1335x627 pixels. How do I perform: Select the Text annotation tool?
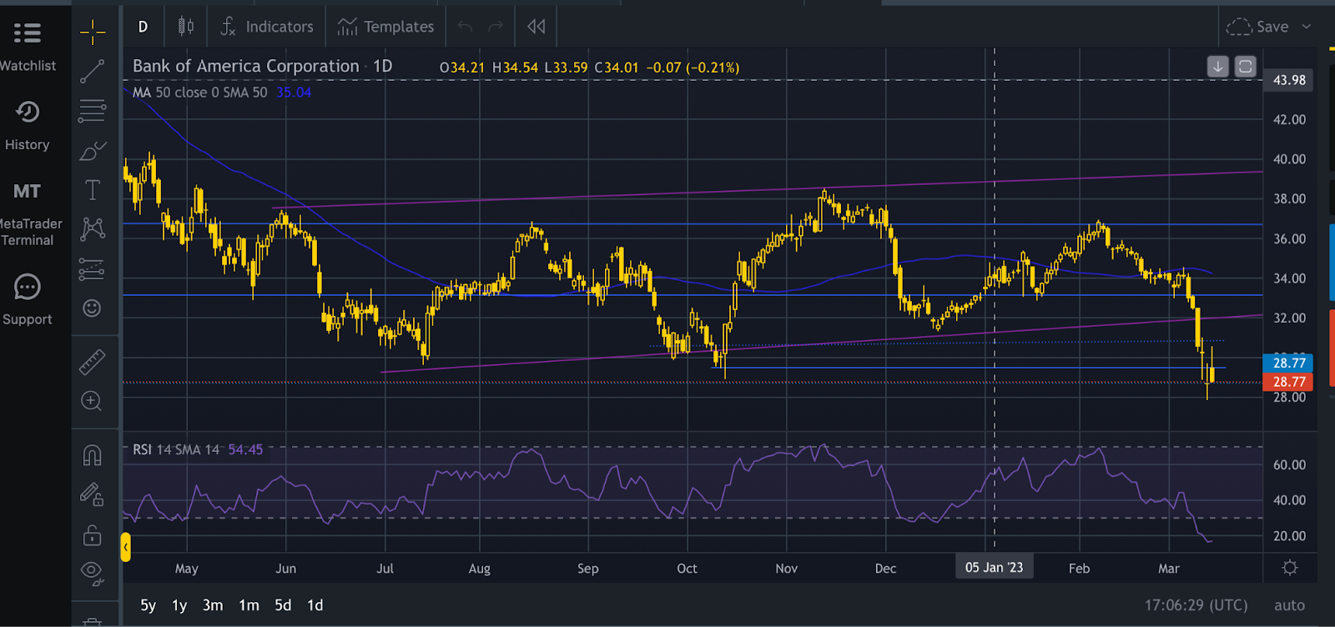[93, 190]
